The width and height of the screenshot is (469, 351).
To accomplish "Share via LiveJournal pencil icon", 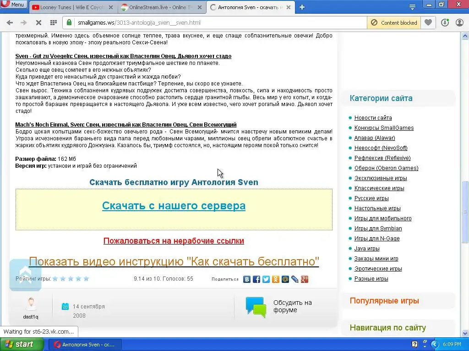I will click(x=295, y=279).
